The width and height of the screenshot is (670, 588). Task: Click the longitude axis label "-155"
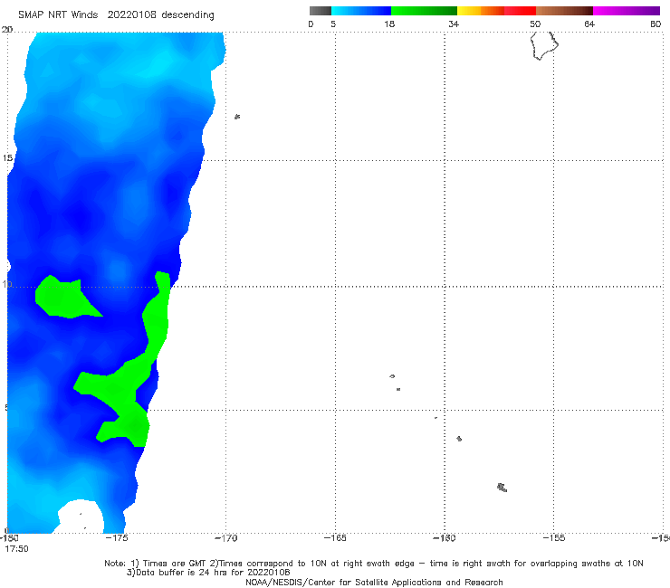pyautogui.click(x=554, y=538)
